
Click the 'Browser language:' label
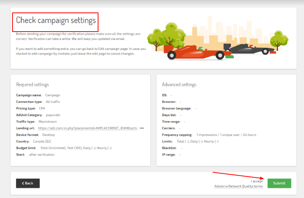point(177,108)
